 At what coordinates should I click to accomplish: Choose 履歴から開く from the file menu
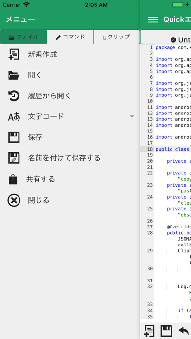click(x=49, y=96)
